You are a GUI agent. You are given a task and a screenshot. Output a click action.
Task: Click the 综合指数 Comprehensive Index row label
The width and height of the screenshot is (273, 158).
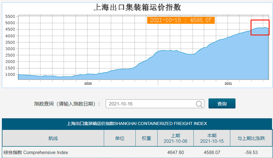point(36,153)
